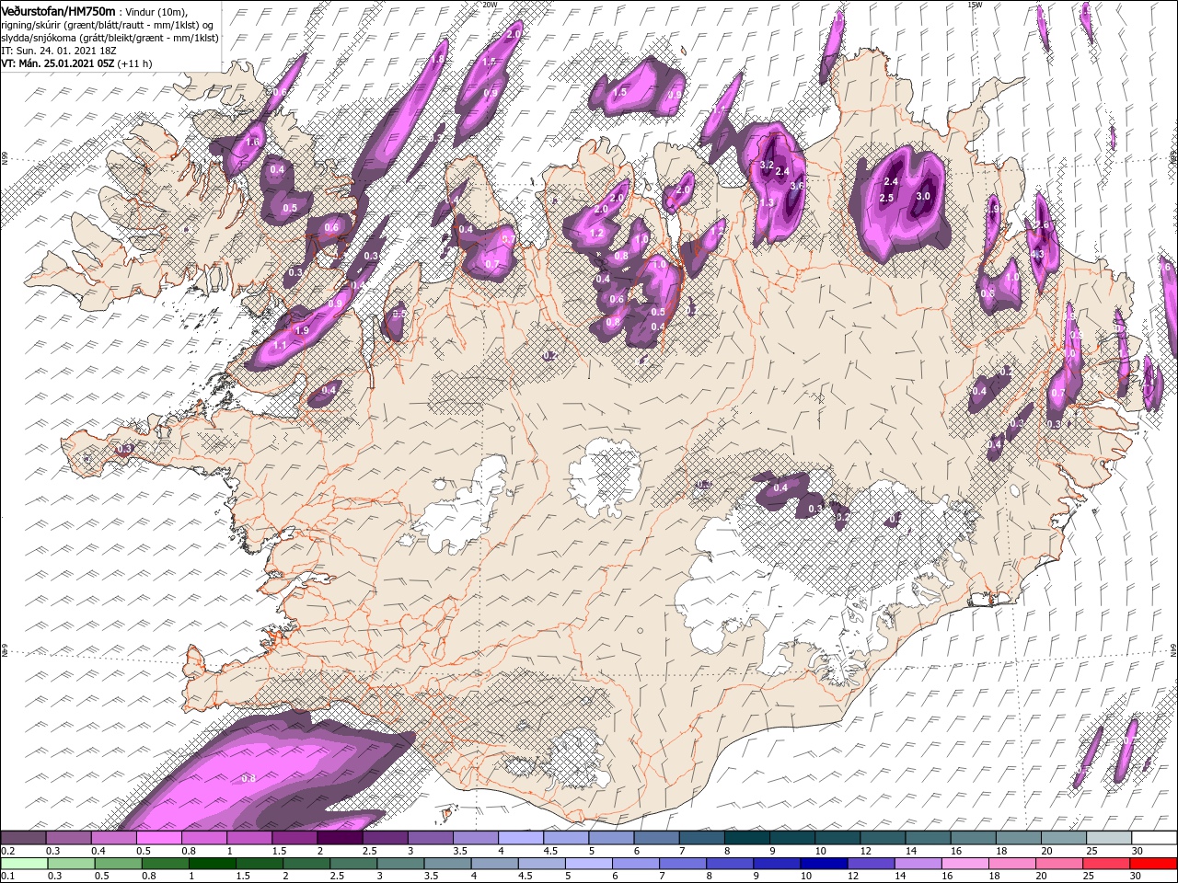
Task: Click the '(+11 h)' forecast offset text
Action: pos(135,63)
